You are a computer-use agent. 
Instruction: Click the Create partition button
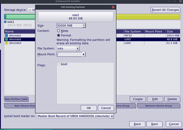tap(138, 99)
